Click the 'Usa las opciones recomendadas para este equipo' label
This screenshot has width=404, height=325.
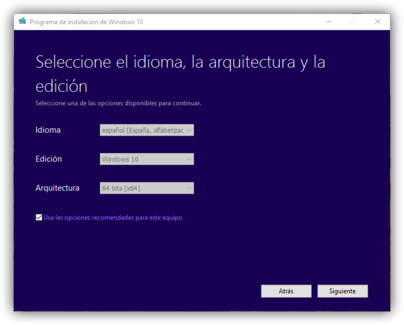(x=113, y=218)
